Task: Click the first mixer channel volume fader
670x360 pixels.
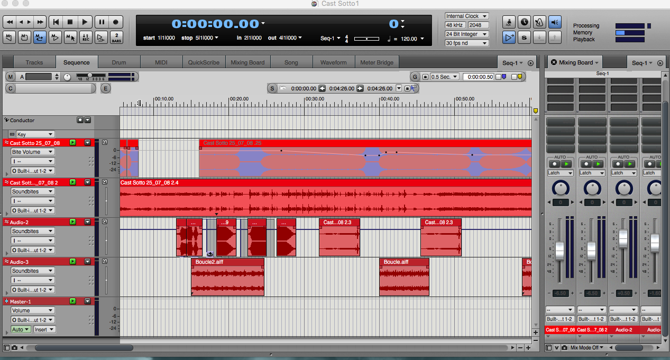Action: [x=560, y=248]
